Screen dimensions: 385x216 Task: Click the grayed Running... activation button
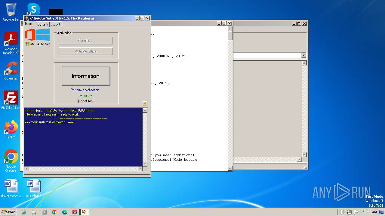[x=86, y=40]
